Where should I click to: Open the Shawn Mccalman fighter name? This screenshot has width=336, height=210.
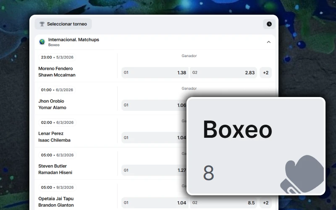57,75
